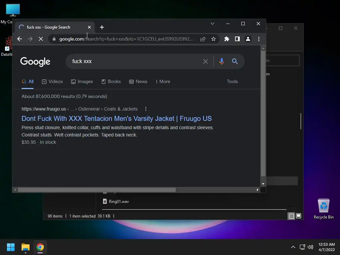Share this page using the share icon

(x=203, y=39)
